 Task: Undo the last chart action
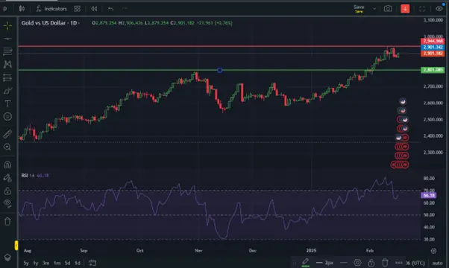pyautogui.click(x=111, y=9)
